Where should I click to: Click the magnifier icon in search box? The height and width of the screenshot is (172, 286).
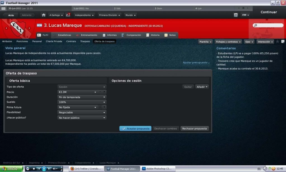click(x=256, y=25)
